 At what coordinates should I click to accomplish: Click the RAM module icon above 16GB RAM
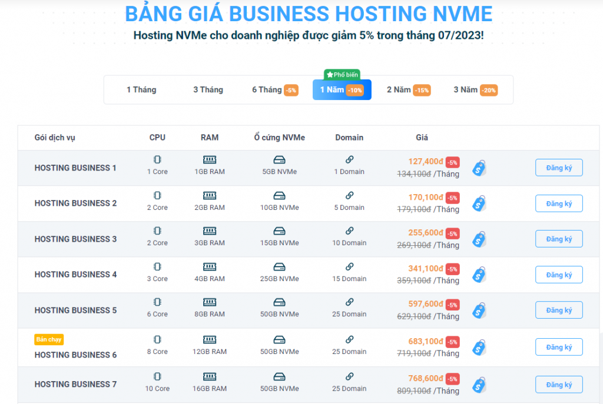click(x=210, y=376)
